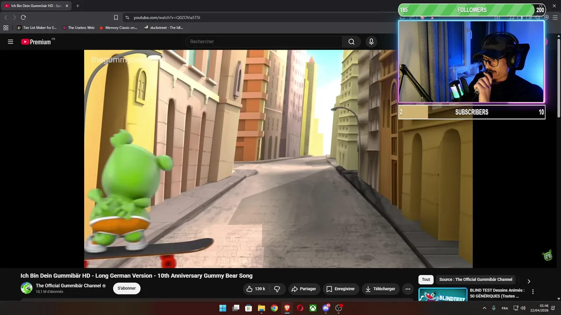Screen dimensions: 561x315
Task: Go forward in browser history
Action: (x=14, y=17)
